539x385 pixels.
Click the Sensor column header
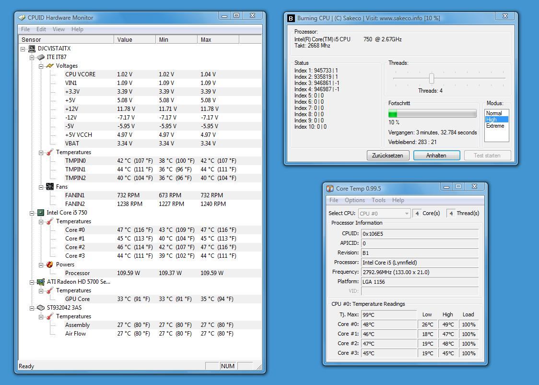click(x=66, y=39)
